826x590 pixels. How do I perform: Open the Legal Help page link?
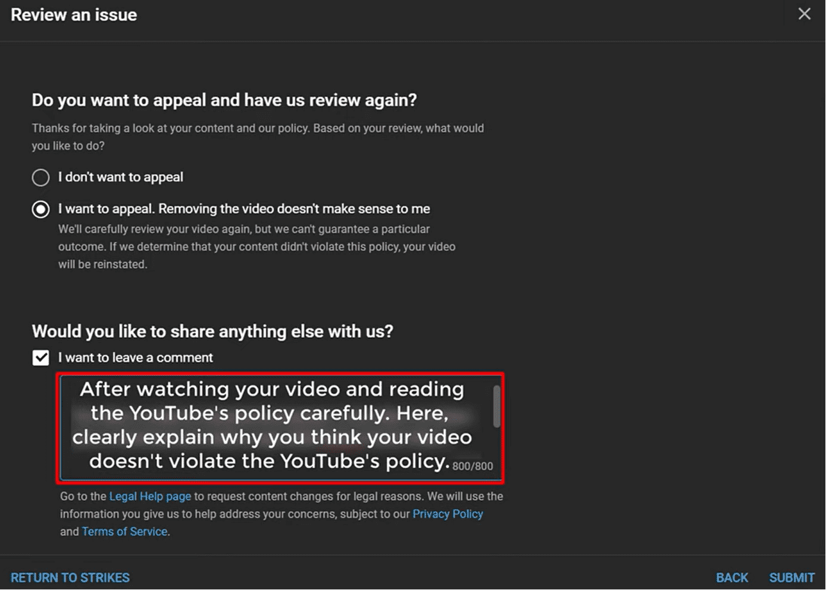tap(150, 496)
